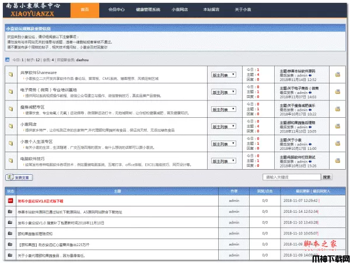The image size is (350, 263).
Task: Open the 电子商务（微商）专业培训基地 forum link
Action: 48,90
